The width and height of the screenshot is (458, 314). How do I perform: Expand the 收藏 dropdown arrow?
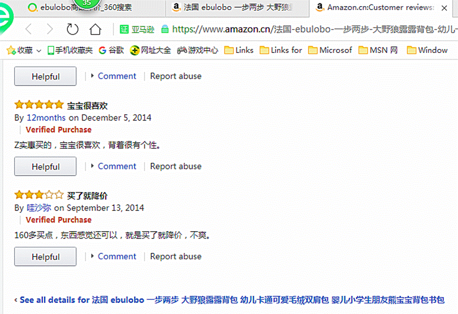click(x=39, y=51)
